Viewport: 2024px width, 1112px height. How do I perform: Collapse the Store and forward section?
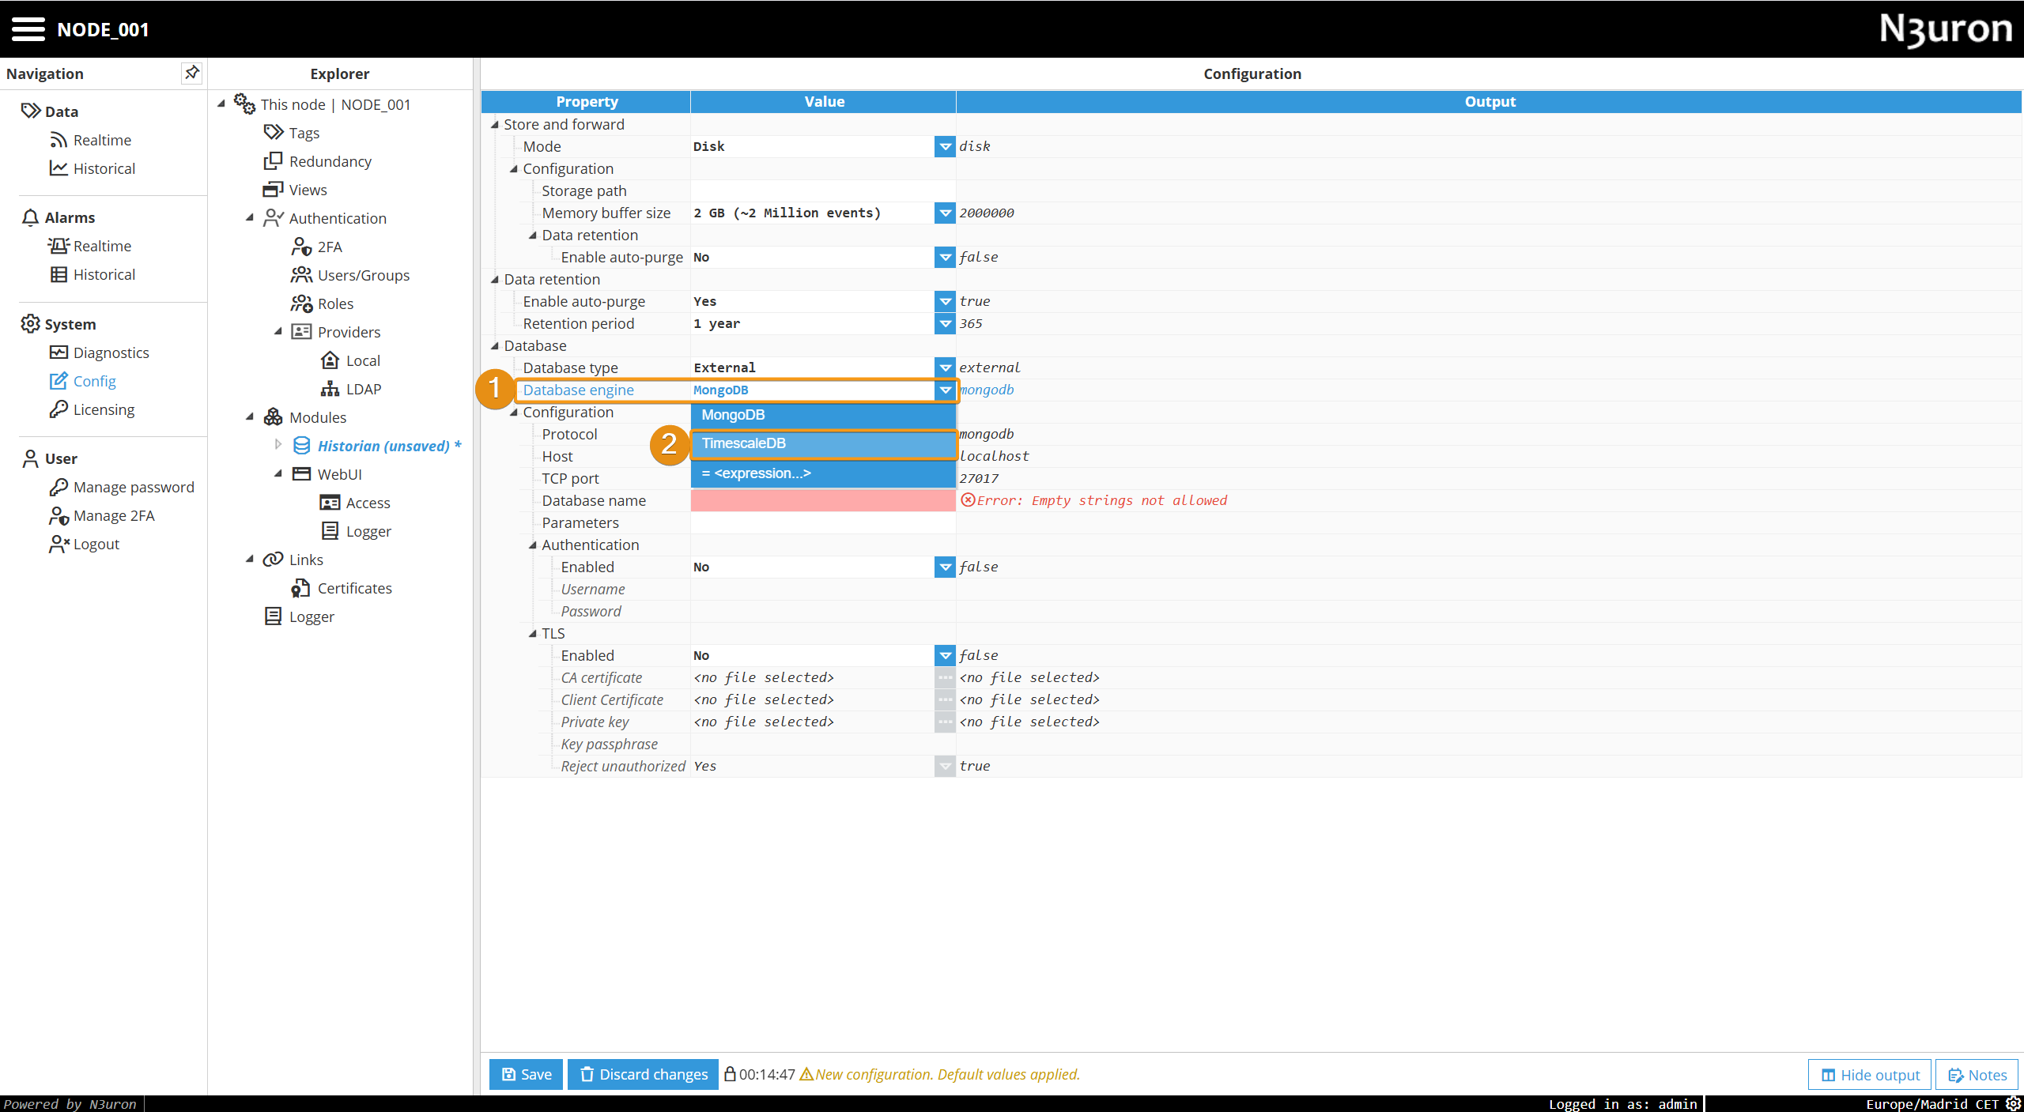point(495,124)
